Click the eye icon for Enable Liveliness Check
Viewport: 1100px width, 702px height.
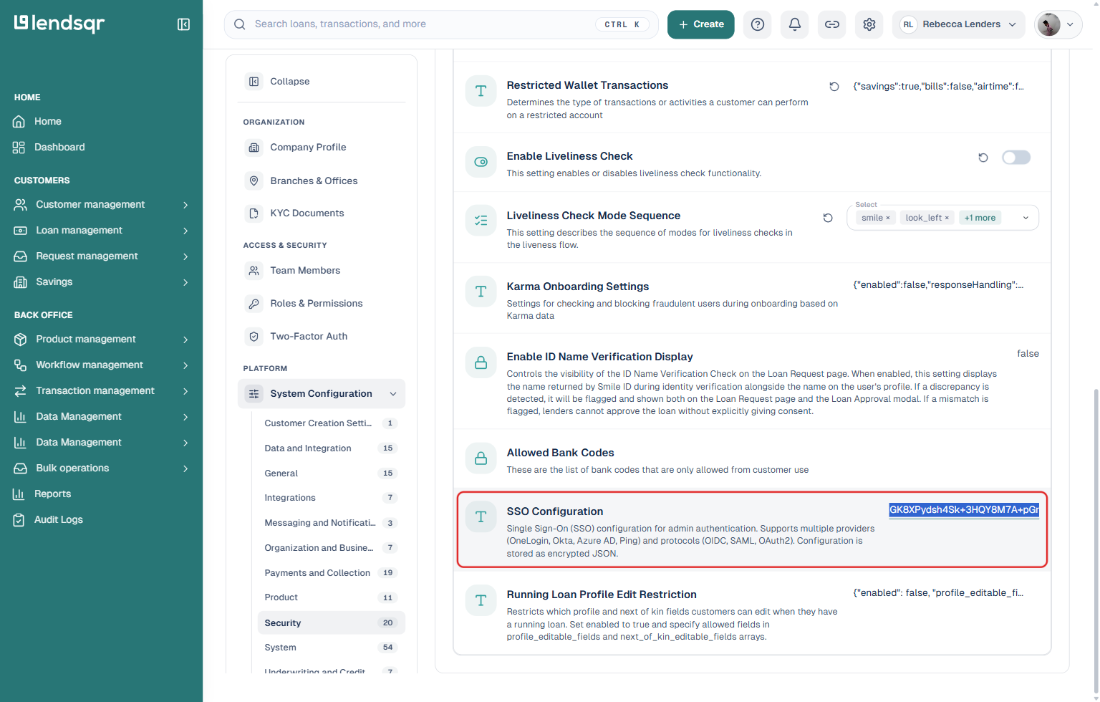[x=481, y=162]
